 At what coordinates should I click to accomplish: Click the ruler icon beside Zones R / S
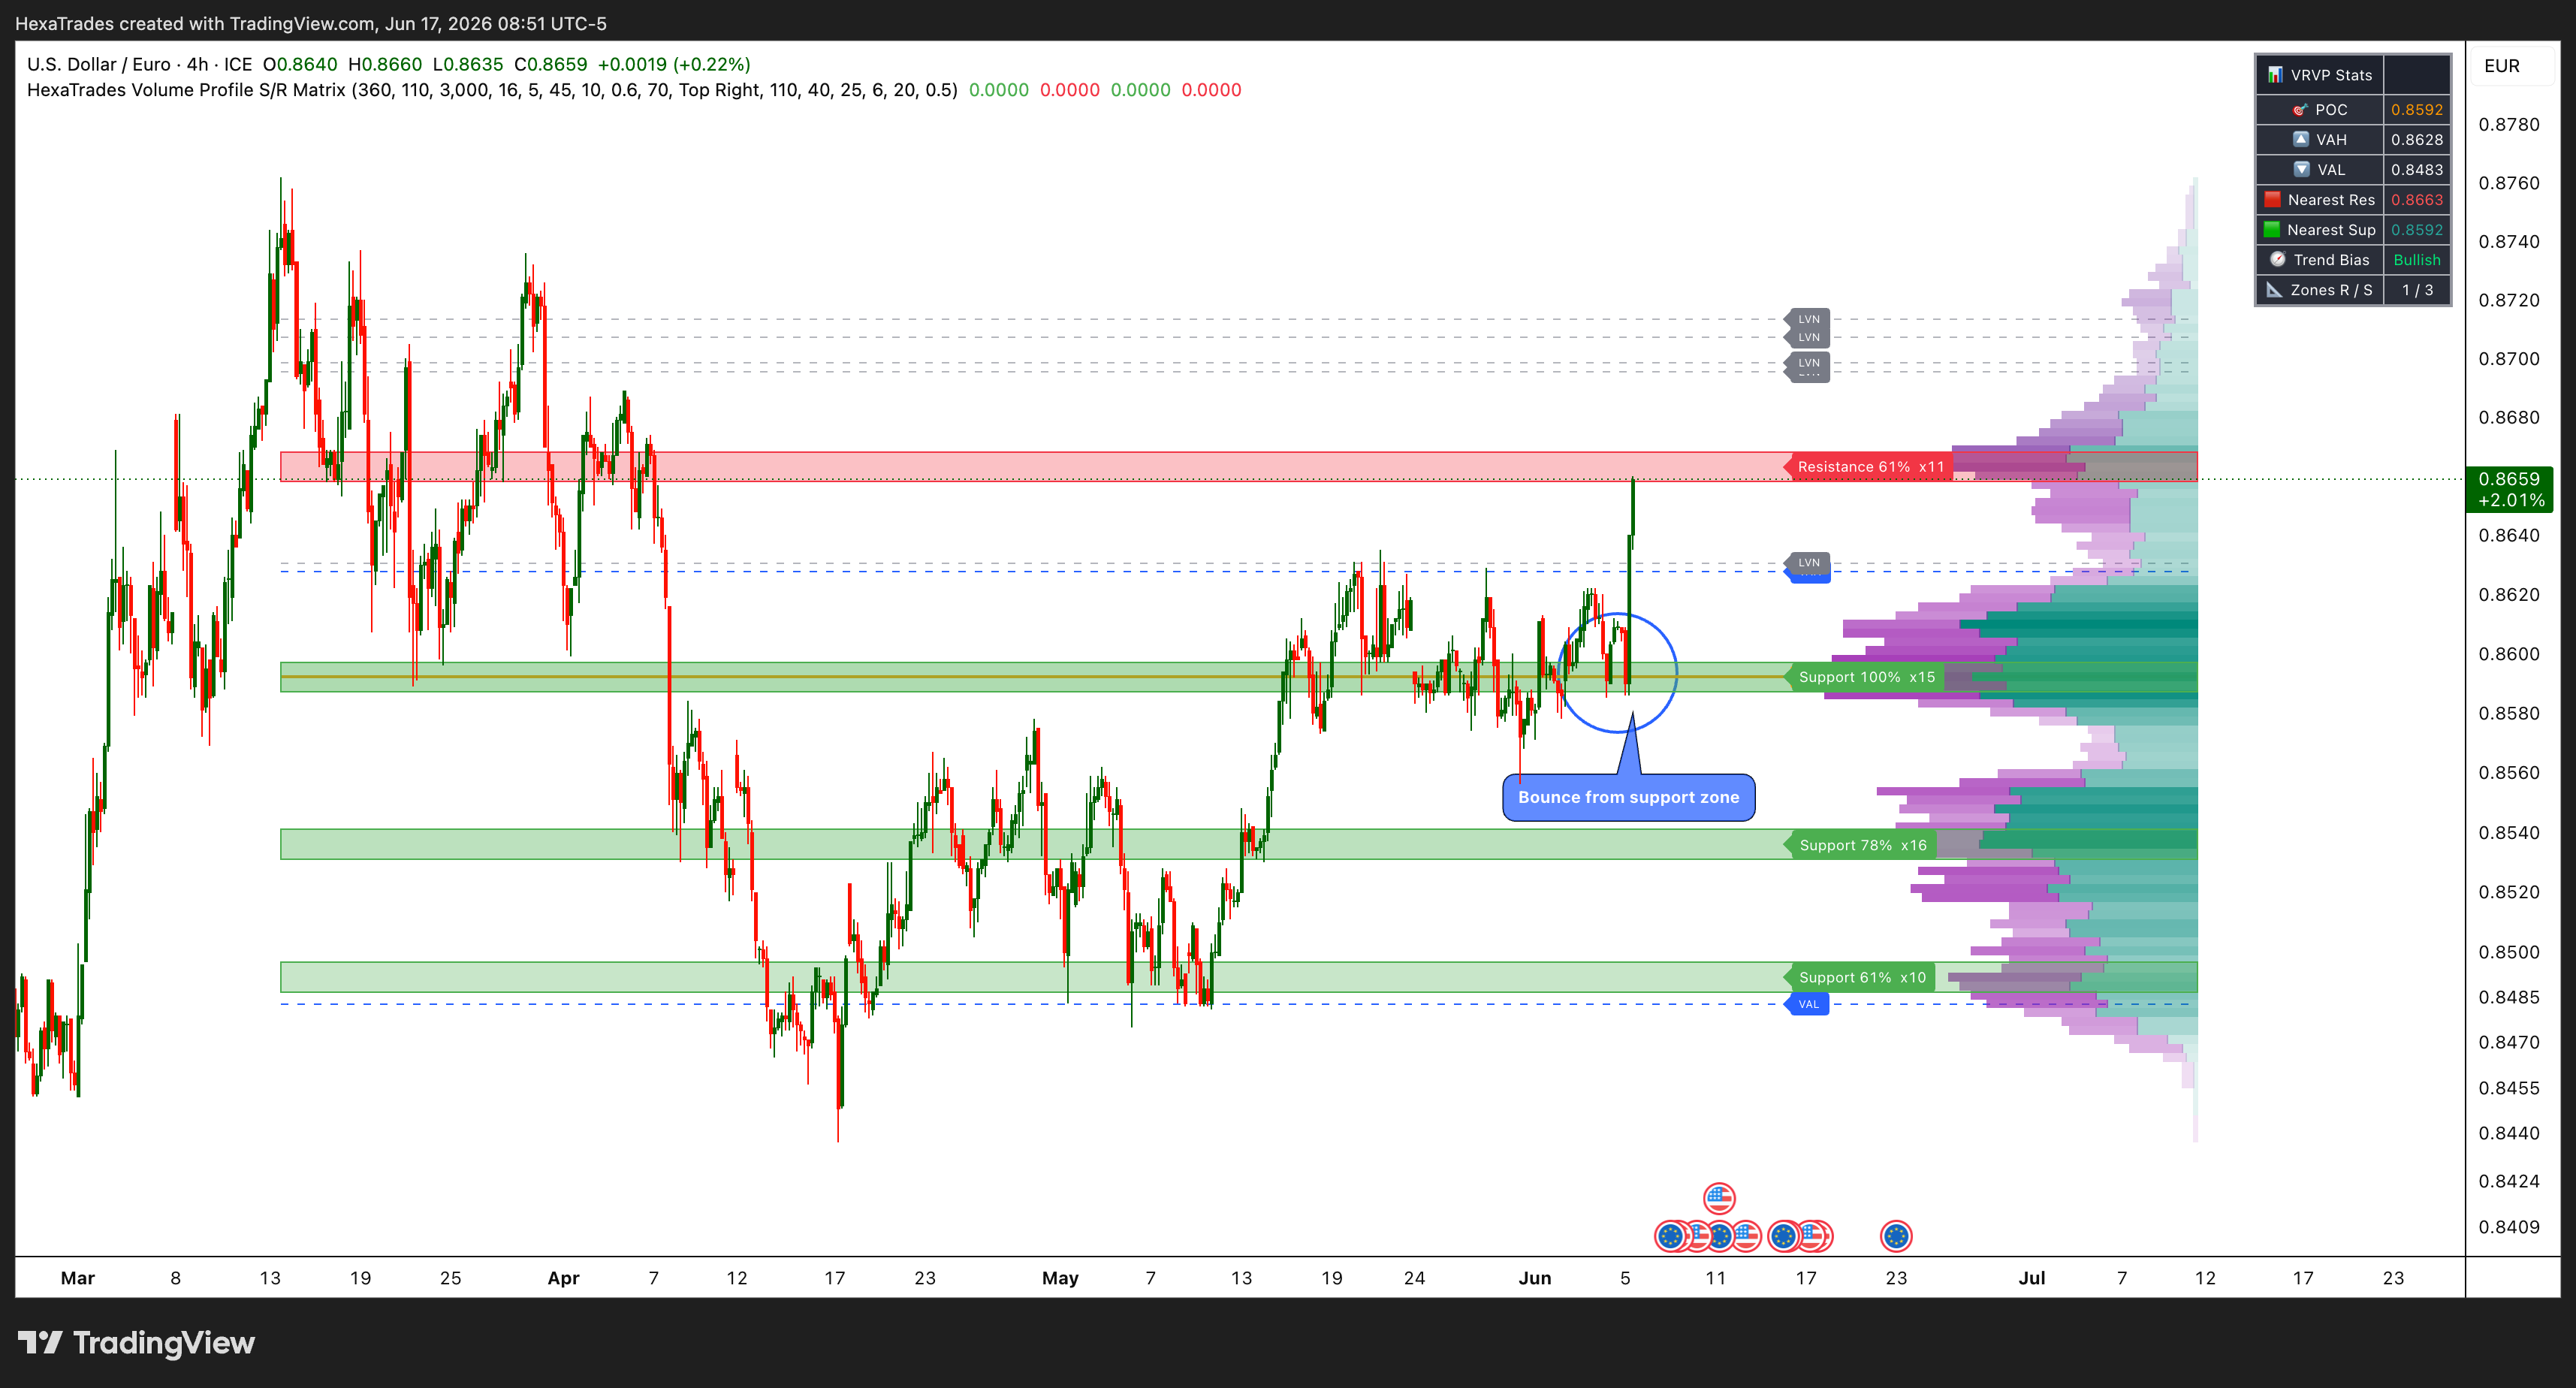2274,289
